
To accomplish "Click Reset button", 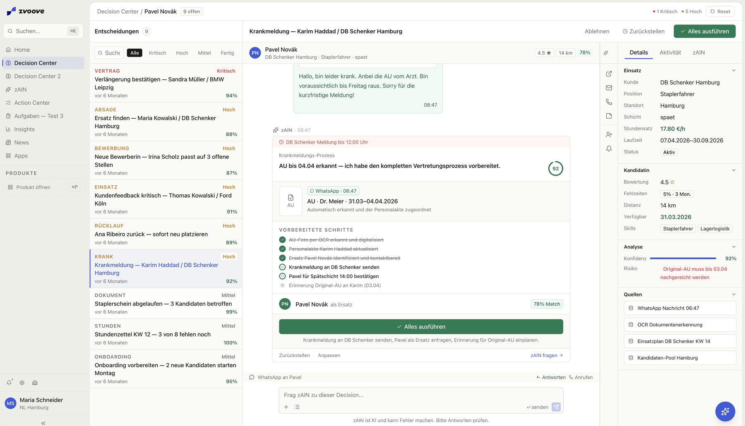I will 720,12.
